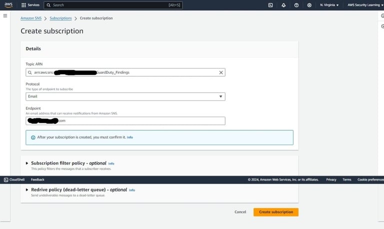Open the Privacy footer link
The width and height of the screenshot is (384, 229).
[331, 180]
